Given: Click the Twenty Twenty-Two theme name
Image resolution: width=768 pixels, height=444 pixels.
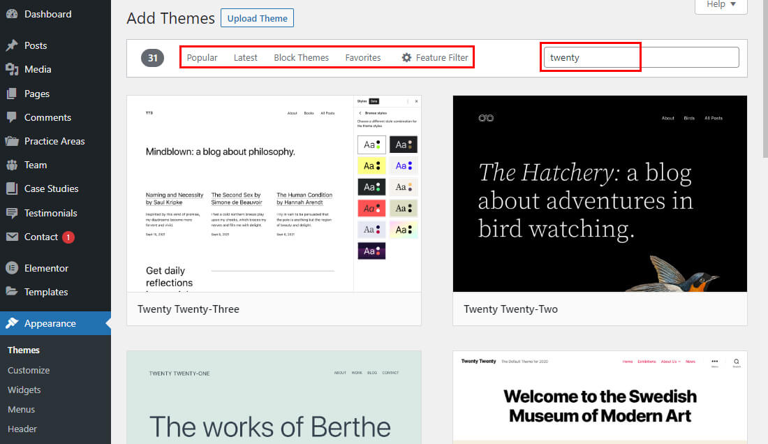Looking at the screenshot, I should click(511, 309).
